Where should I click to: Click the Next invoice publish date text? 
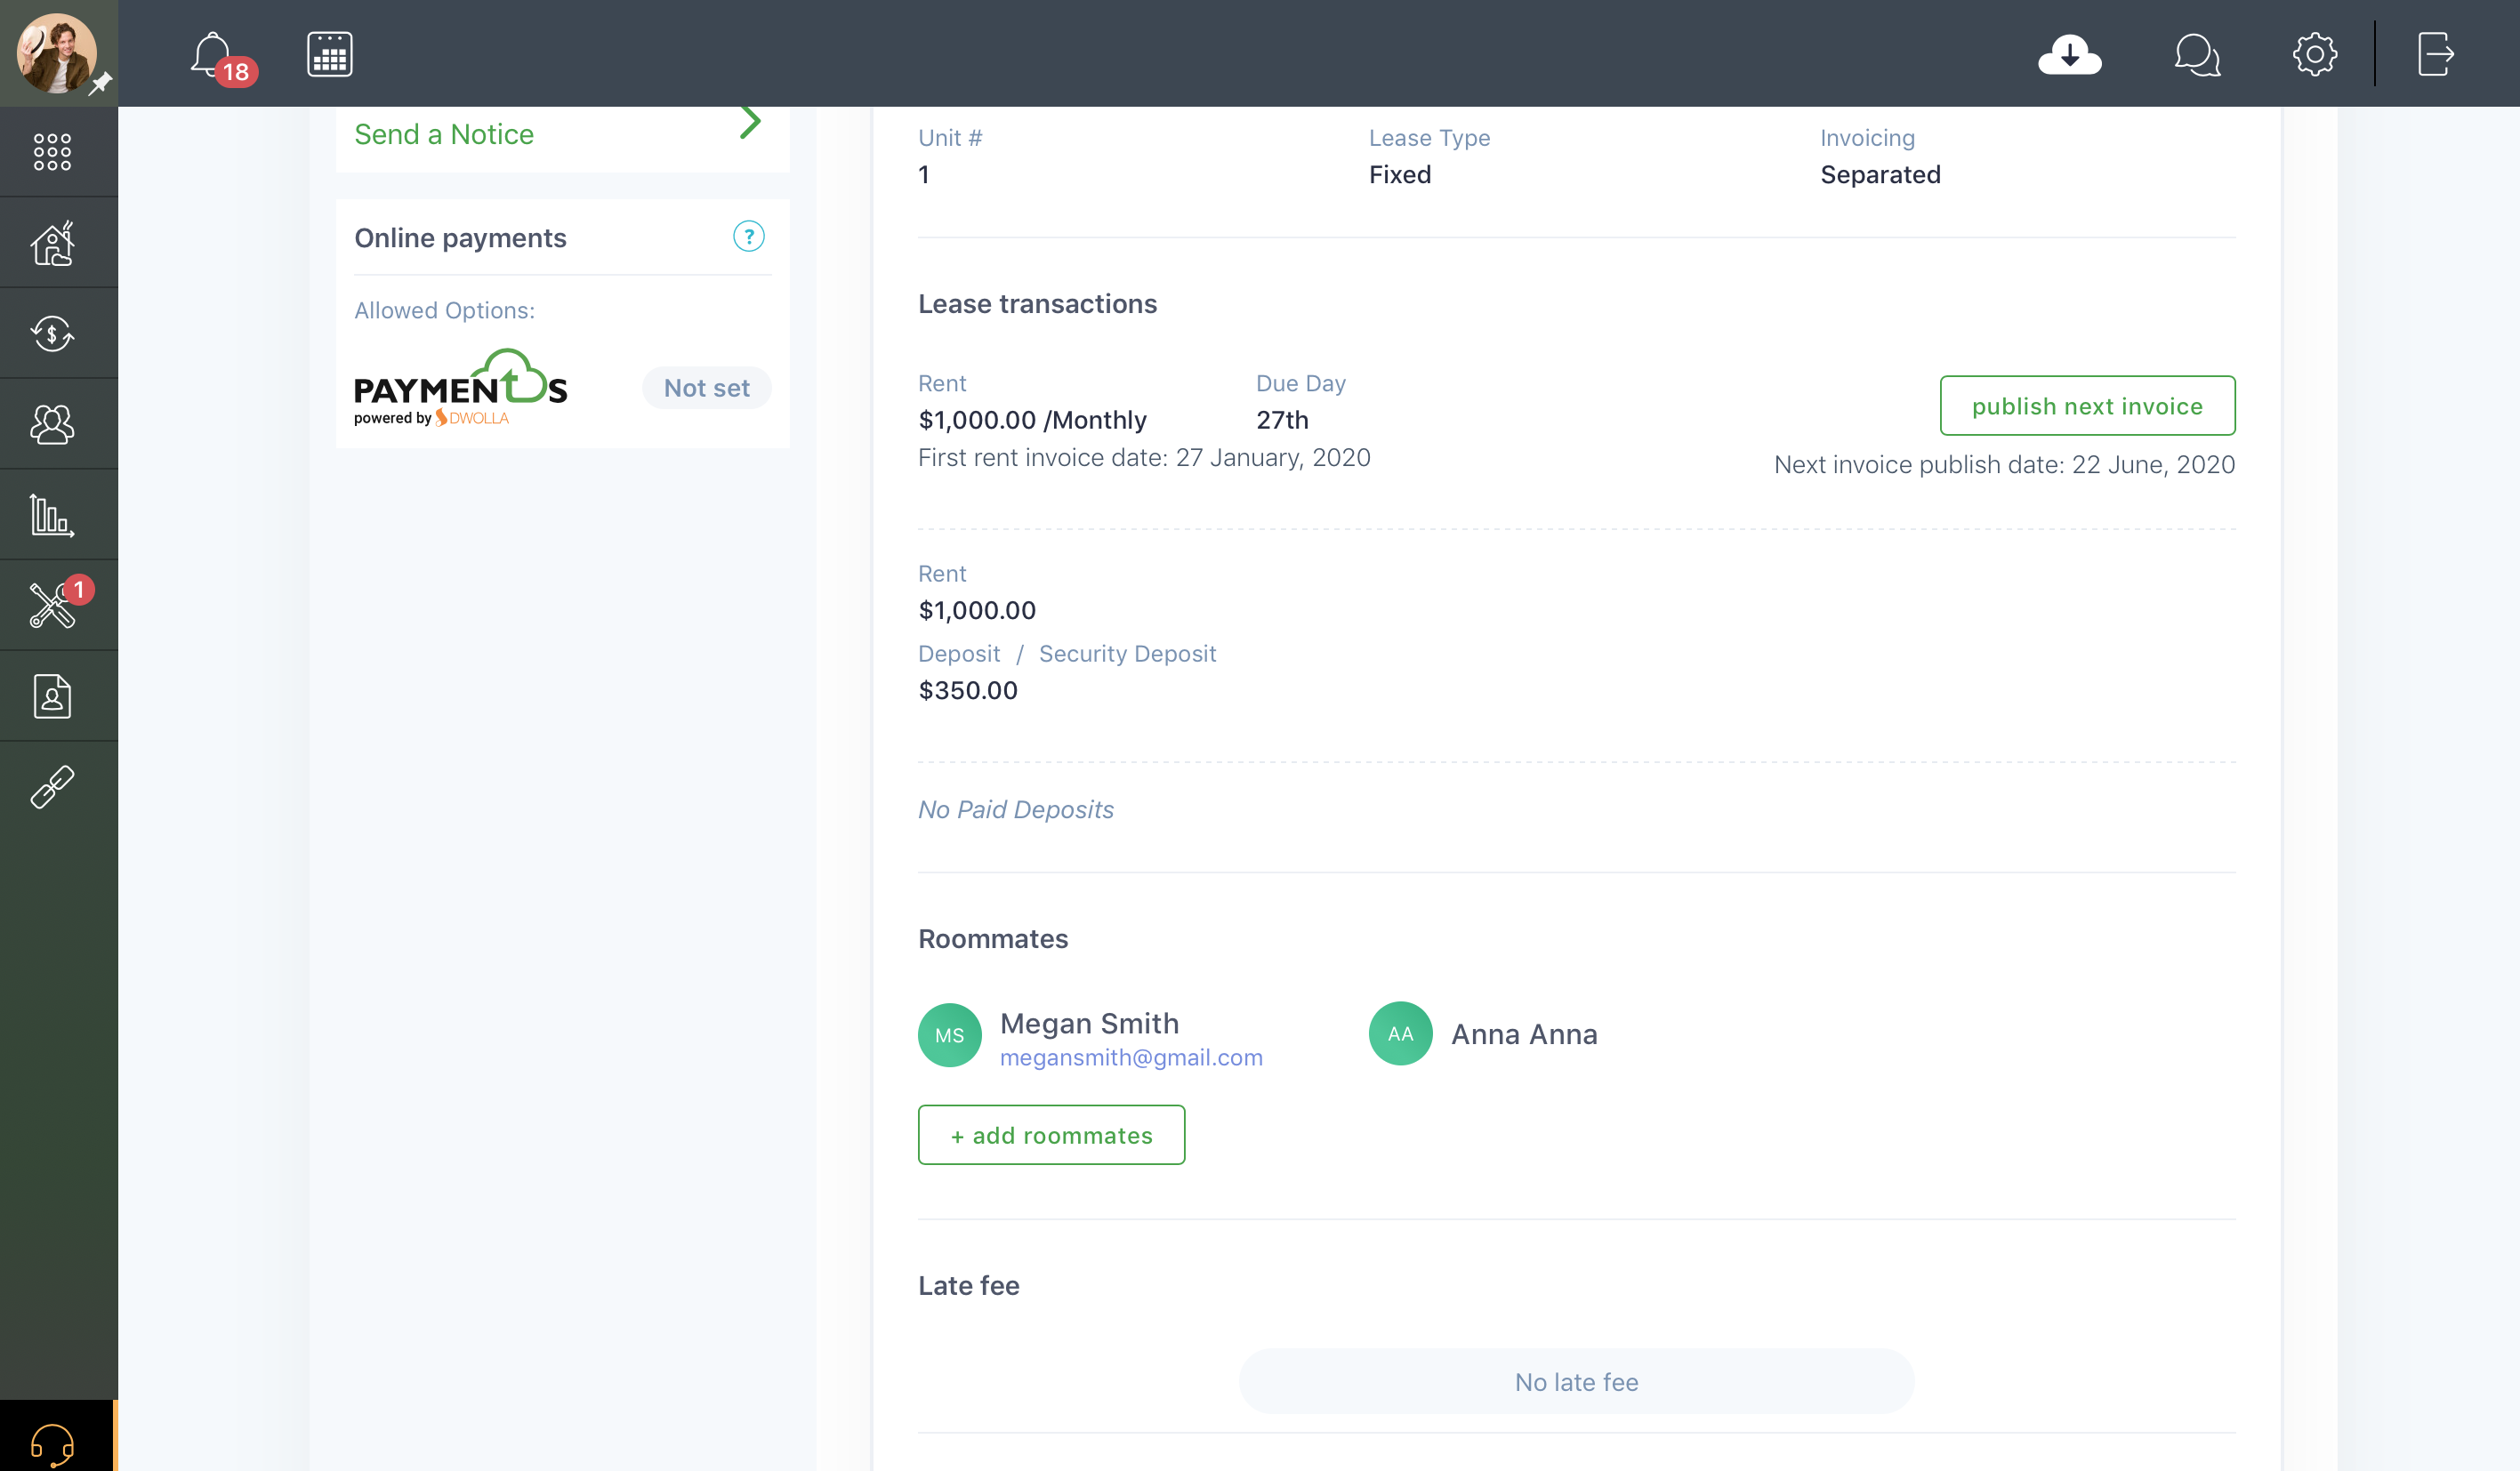pos(2004,464)
